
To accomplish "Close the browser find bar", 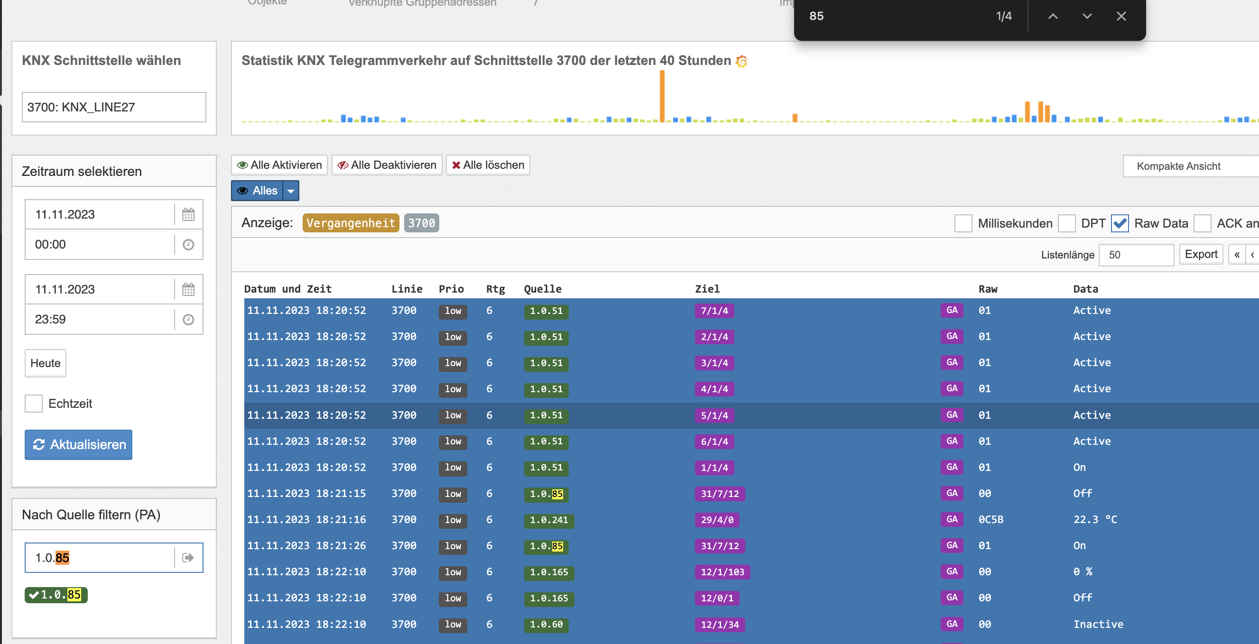I will 1121,16.
